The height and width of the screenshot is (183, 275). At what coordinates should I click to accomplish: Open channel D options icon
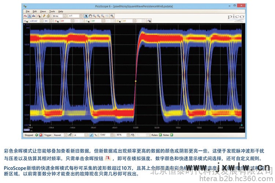click(118, 21)
